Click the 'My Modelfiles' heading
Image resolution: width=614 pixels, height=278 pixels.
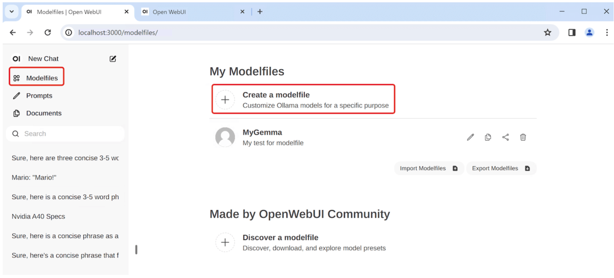[247, 71]
